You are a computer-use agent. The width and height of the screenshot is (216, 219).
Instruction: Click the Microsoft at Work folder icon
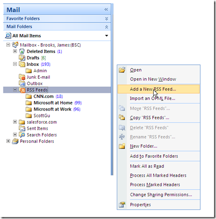28,109
